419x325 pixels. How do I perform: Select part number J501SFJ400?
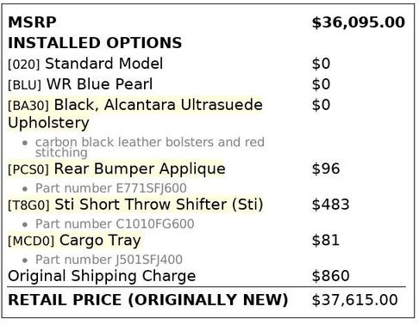click(109, 260)
